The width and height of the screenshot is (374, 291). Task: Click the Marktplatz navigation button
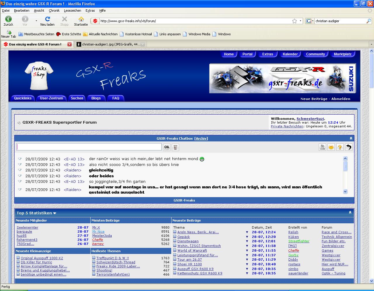pyautogui.click(x=342, y=54)
